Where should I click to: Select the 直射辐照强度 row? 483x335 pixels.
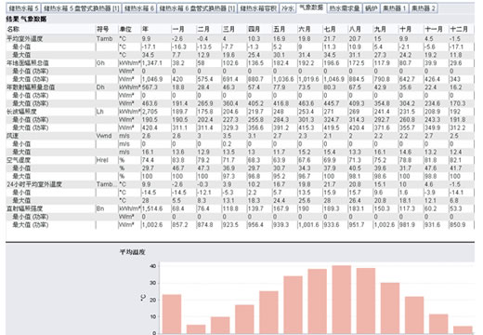[x=240, y=208]
